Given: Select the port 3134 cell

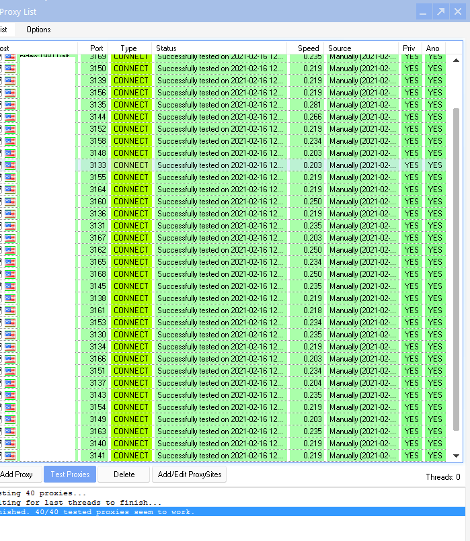Looking at the screenshot, I should click(x=94, y=347).
